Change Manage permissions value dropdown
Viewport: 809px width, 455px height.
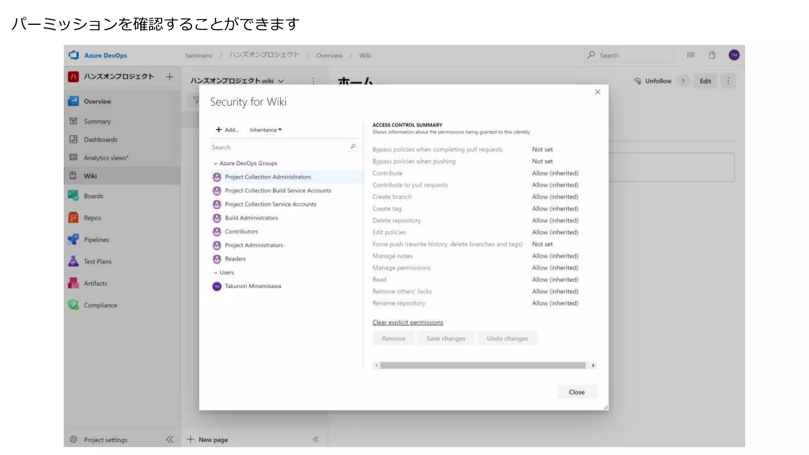555,268
